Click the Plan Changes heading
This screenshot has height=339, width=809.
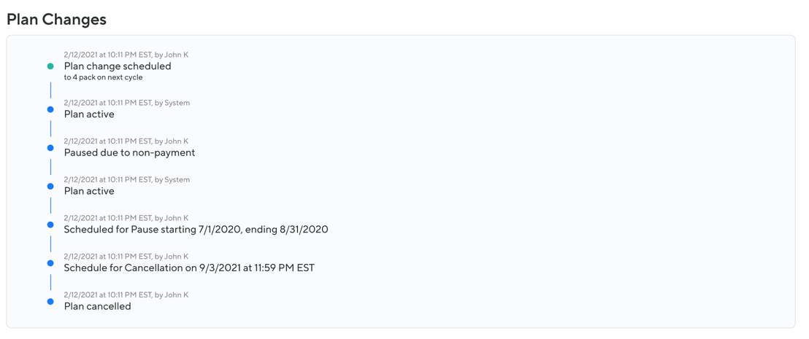pyautogui.click(x=56, y=20)
